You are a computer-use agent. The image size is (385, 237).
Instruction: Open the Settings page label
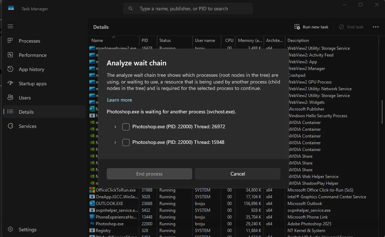point(27,230)
